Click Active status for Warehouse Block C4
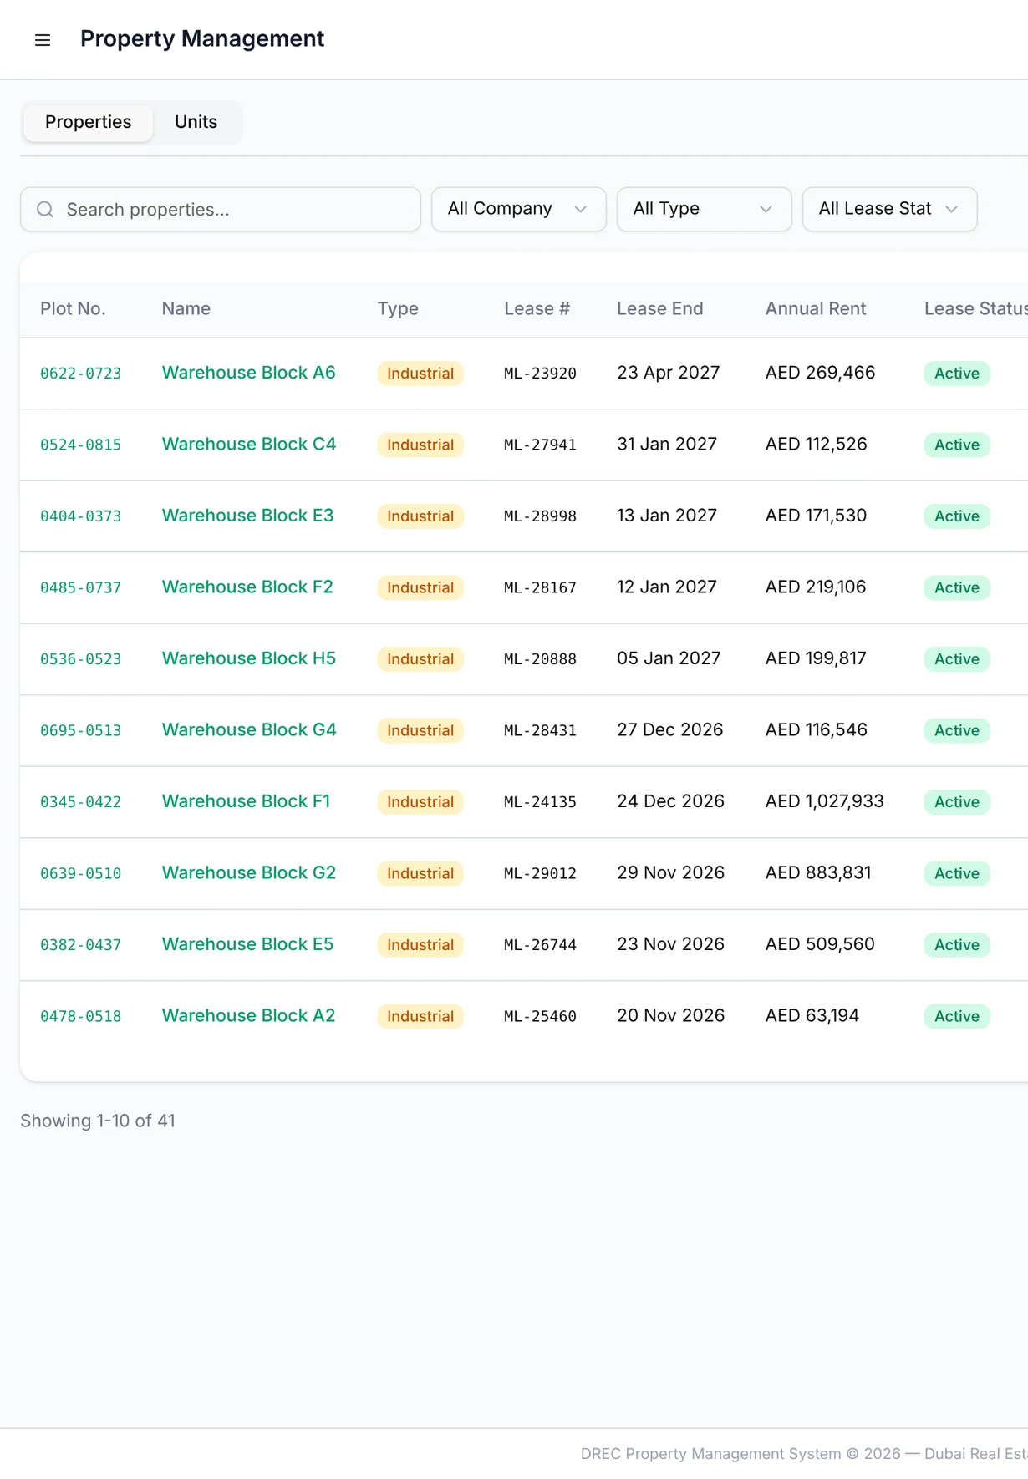Image resolution: width=1028 pixels, height=1479 pixels. click(957, 445)
